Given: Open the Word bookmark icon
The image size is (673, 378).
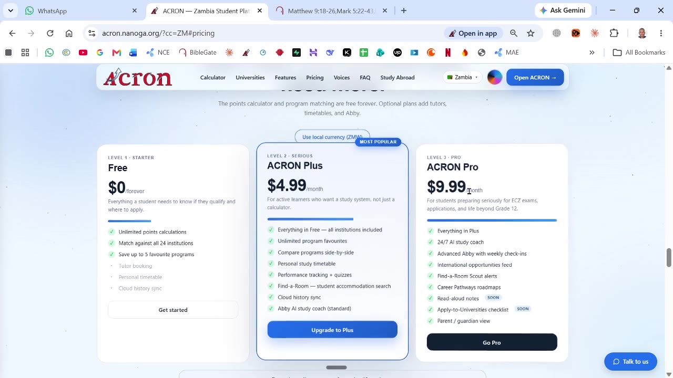Looking at the screenshot, I should 133,52.
